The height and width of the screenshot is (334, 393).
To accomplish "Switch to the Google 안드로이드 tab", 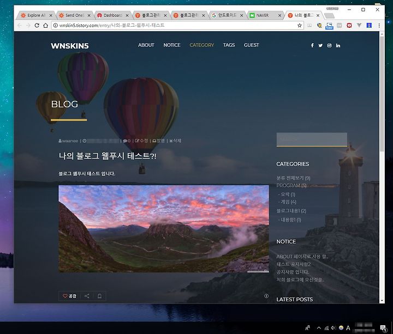I will click(227, 15).
